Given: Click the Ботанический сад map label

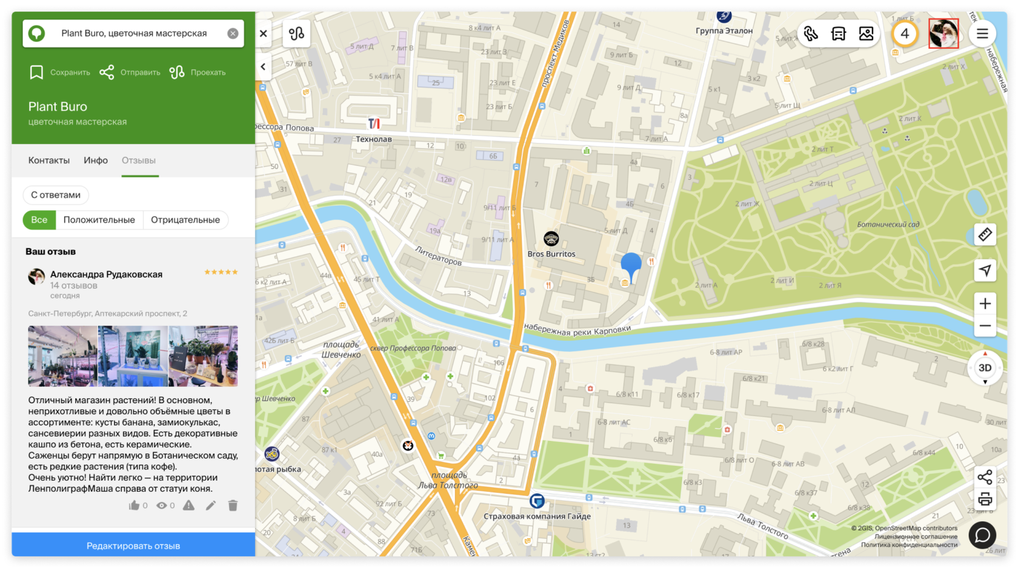Looking at the screenshot, I should tap(888, 224).
